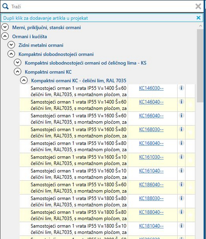The image size is (206, 239).
Task: Open article link KC188040--
Action: [151, 212]
